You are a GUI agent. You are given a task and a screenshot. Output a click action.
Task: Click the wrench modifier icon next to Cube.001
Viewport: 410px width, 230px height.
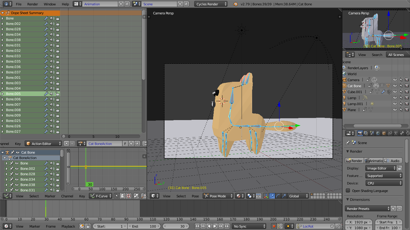[x=383, y=92]
